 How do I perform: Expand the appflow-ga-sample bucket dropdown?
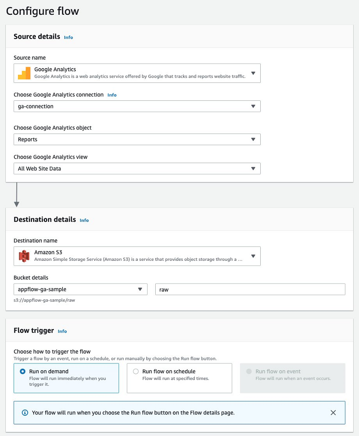point(140,289)
